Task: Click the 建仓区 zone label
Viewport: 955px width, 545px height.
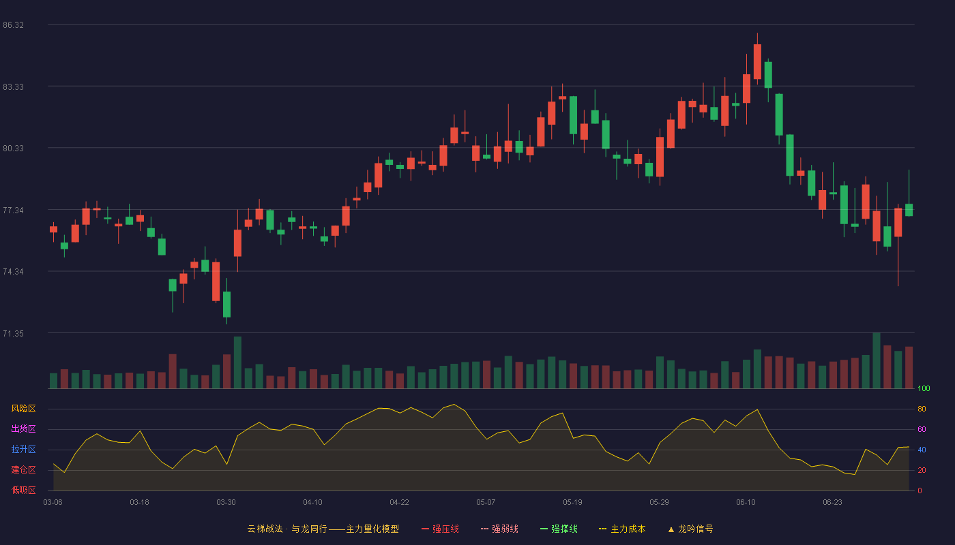Action: point(23,470)
